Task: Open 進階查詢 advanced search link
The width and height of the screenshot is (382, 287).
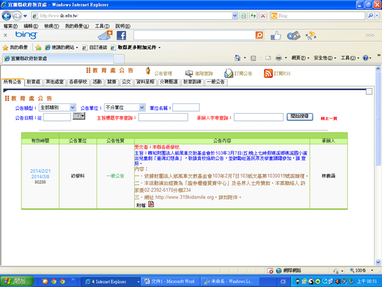Action: (204, 74)
